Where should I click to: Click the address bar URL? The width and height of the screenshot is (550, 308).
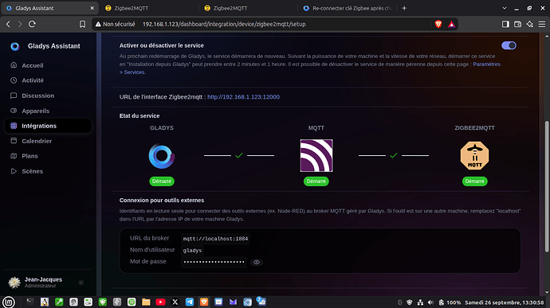tap(224, 24)
